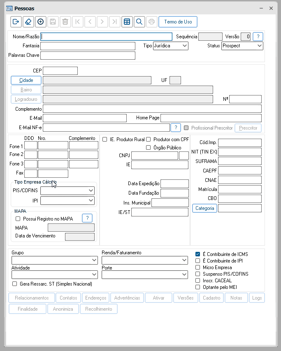The width and height of the screenshot is (281, 351).
Task: Open the table grid view icon
Action: coord(127,22)
